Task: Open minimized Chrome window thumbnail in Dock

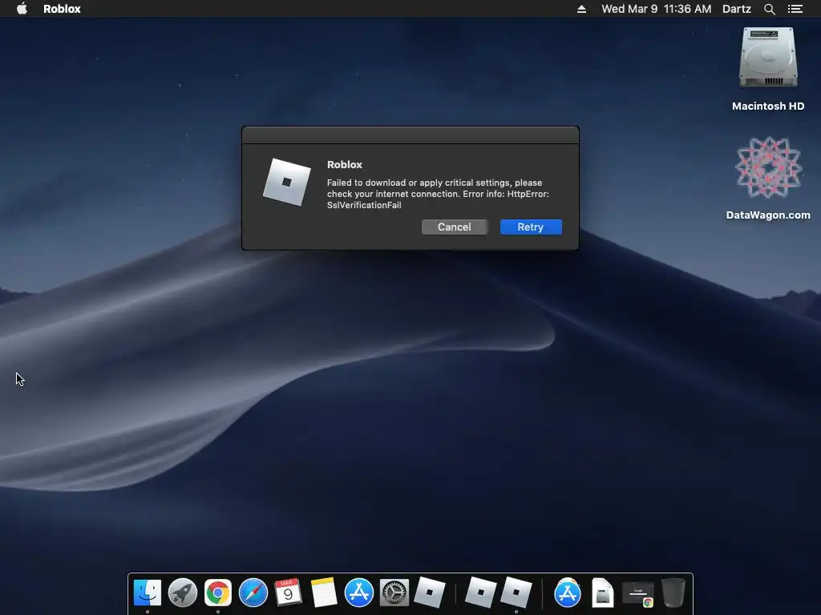Action: [x=638, y=595]
